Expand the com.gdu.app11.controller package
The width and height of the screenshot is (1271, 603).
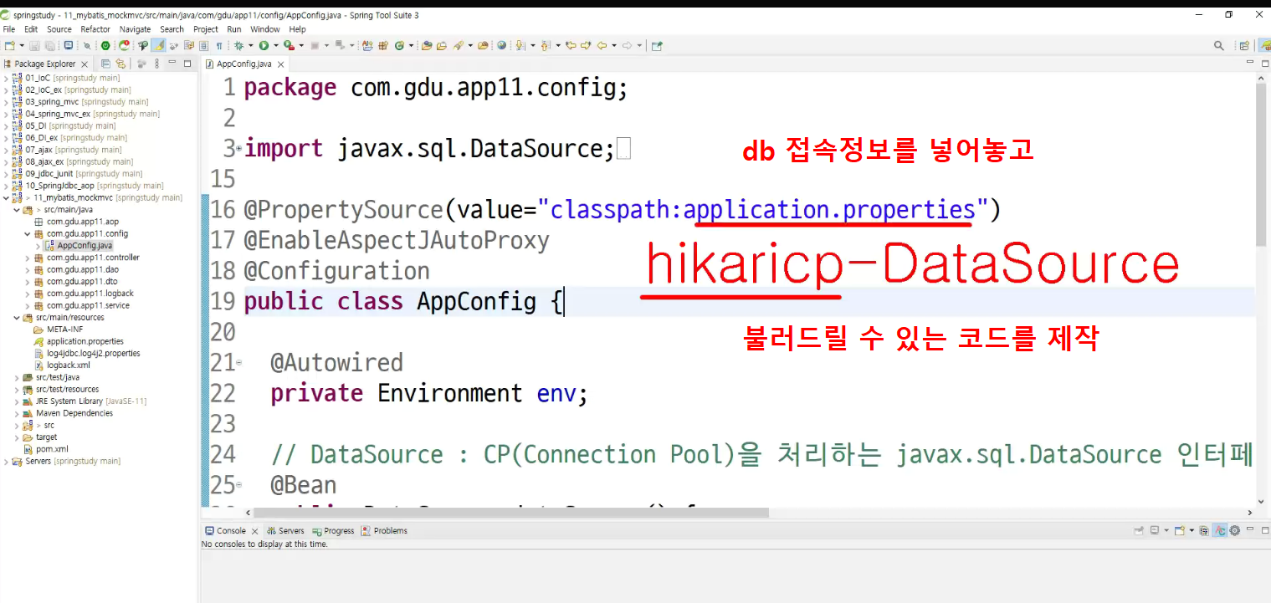[28, 258]
